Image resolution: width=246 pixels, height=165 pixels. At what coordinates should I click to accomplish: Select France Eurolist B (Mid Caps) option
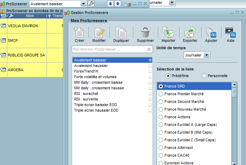tap(161, 133)
